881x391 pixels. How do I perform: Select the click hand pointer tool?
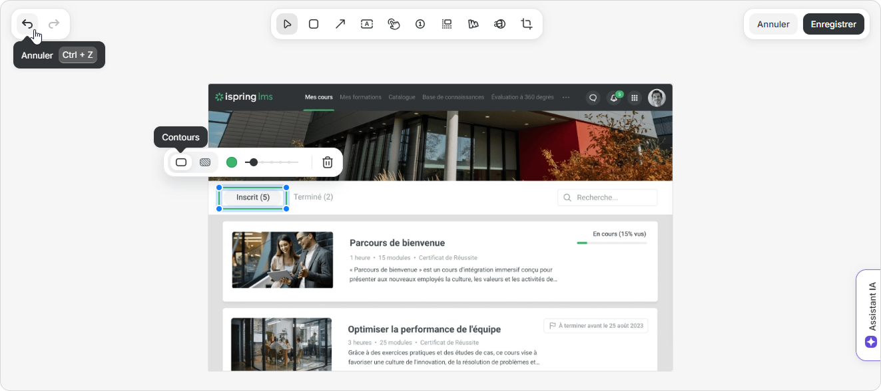click(x=394, y=24)
